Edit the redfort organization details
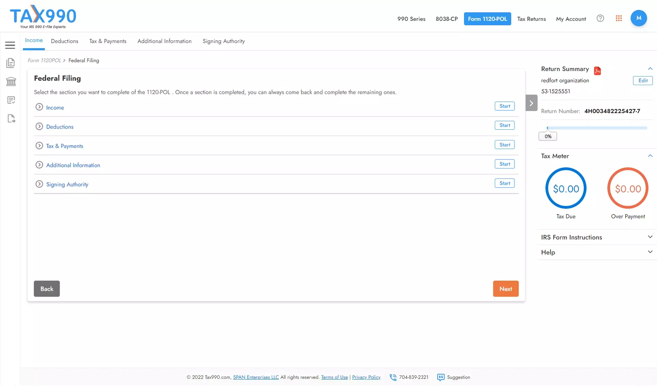Image resolution: width=657 pixels, height=386 pixels. [643, 81]
